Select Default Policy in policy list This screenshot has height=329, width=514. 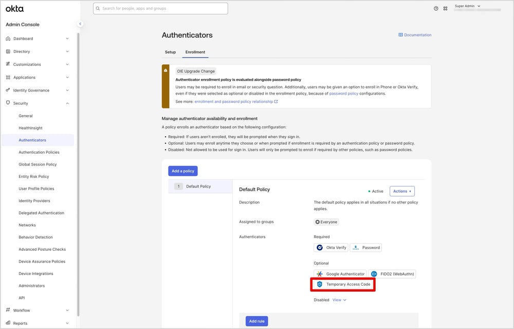pyautogui.click(x=200, y=186)
